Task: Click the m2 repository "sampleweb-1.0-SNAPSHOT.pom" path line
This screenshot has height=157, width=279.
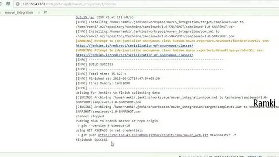Action: pyautogui.click(x=155, y=36)
